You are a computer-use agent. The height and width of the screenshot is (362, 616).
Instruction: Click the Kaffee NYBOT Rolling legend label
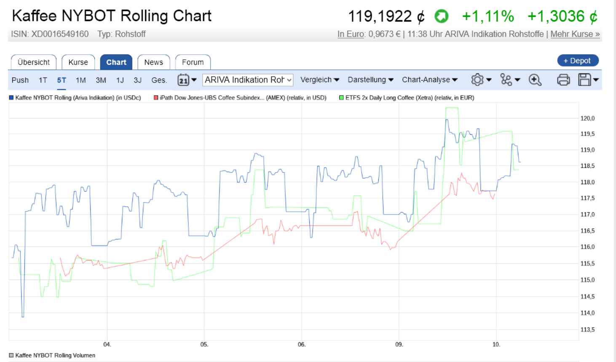[78, 98]
